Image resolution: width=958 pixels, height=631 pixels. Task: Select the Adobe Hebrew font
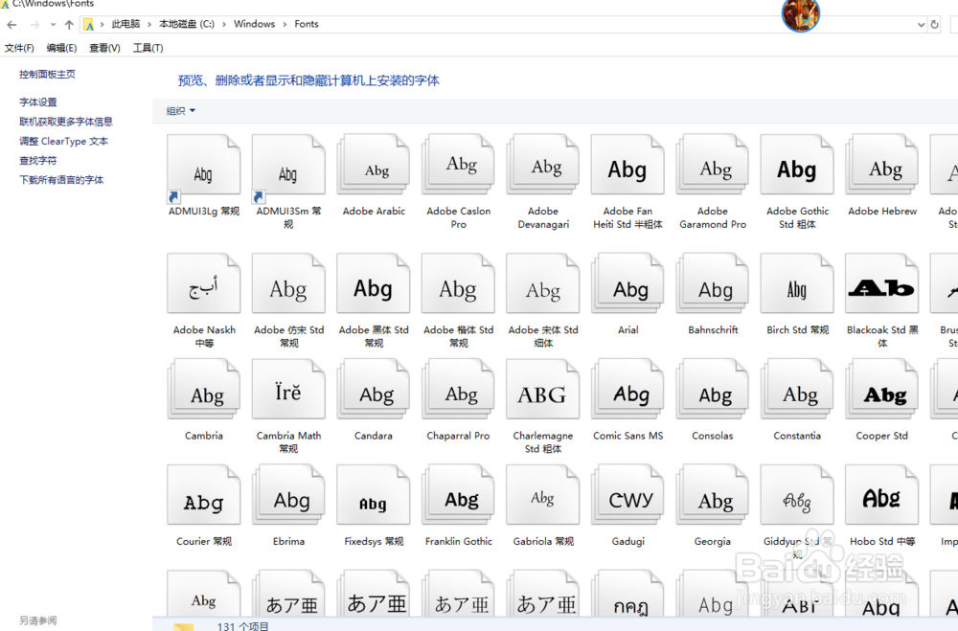(882, 165)
